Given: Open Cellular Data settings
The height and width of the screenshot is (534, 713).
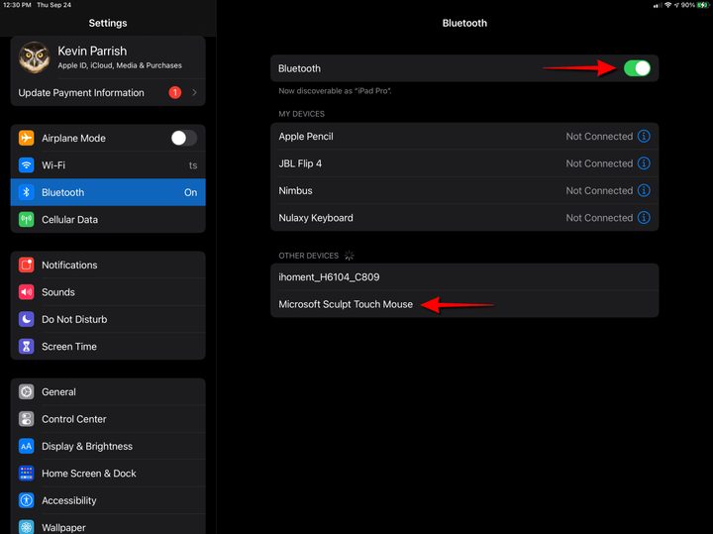Looking at the screenshot, I should (108, 220).
